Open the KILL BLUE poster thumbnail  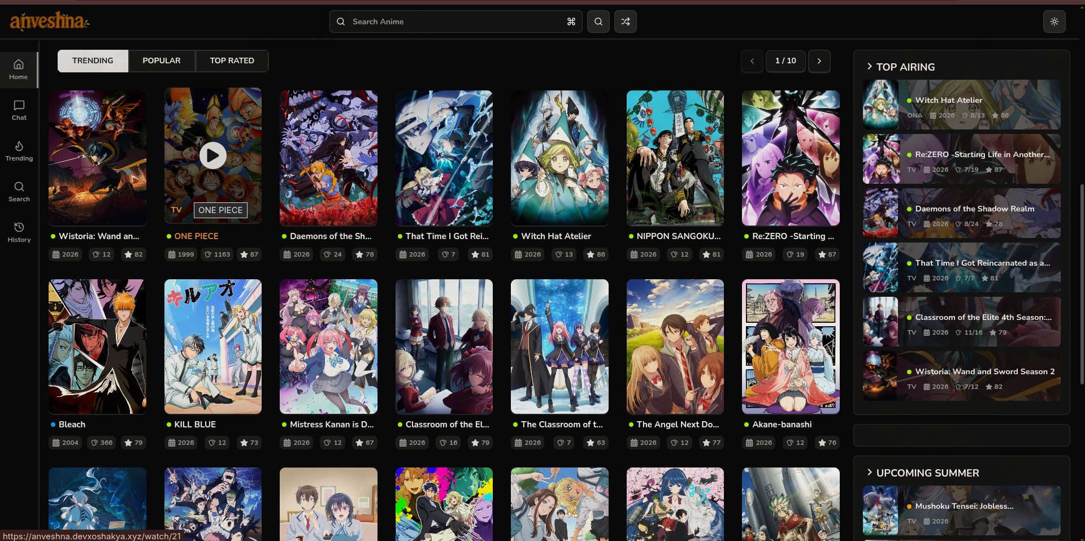pos(212,347)
